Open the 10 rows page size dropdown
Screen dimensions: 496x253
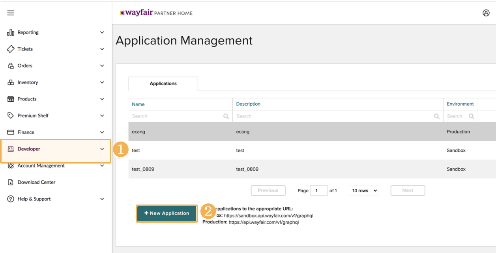coord(363,191)
